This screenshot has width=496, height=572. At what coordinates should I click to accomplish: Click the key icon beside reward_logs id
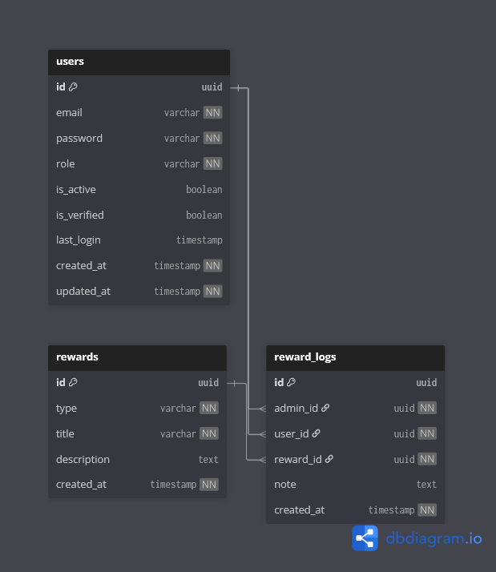(x=291, y=383)
